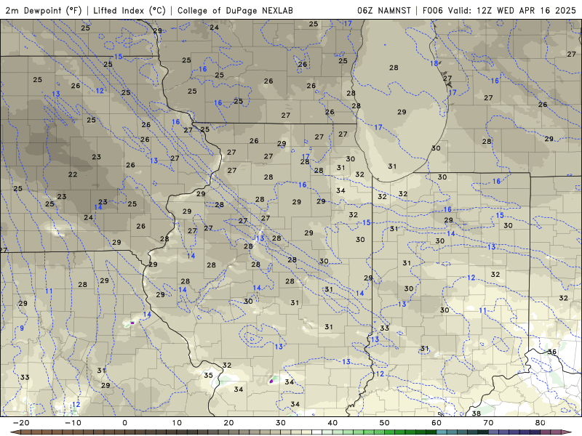The width and height of the screenshot is (582, 436).
Task: Click the blue lifted index label 18
Action: [434, 63]
